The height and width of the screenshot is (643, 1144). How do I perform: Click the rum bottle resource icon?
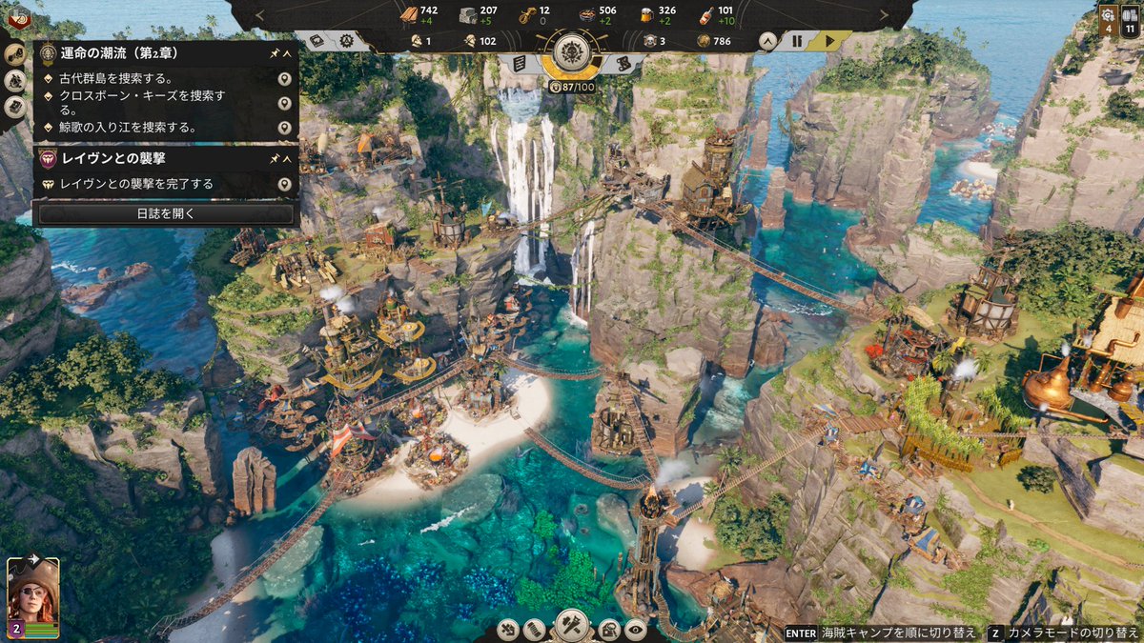705,15
